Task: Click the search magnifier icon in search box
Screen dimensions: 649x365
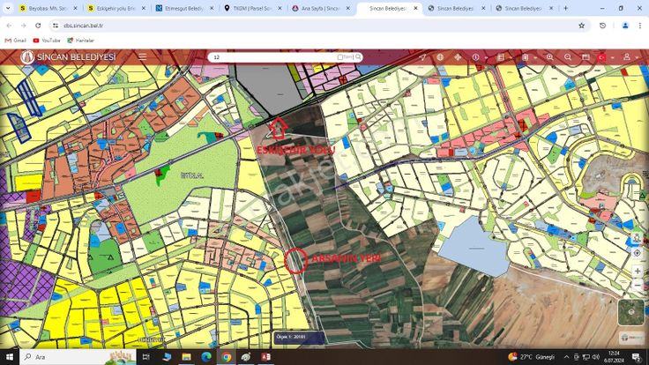Action: (x=358, y=57)
